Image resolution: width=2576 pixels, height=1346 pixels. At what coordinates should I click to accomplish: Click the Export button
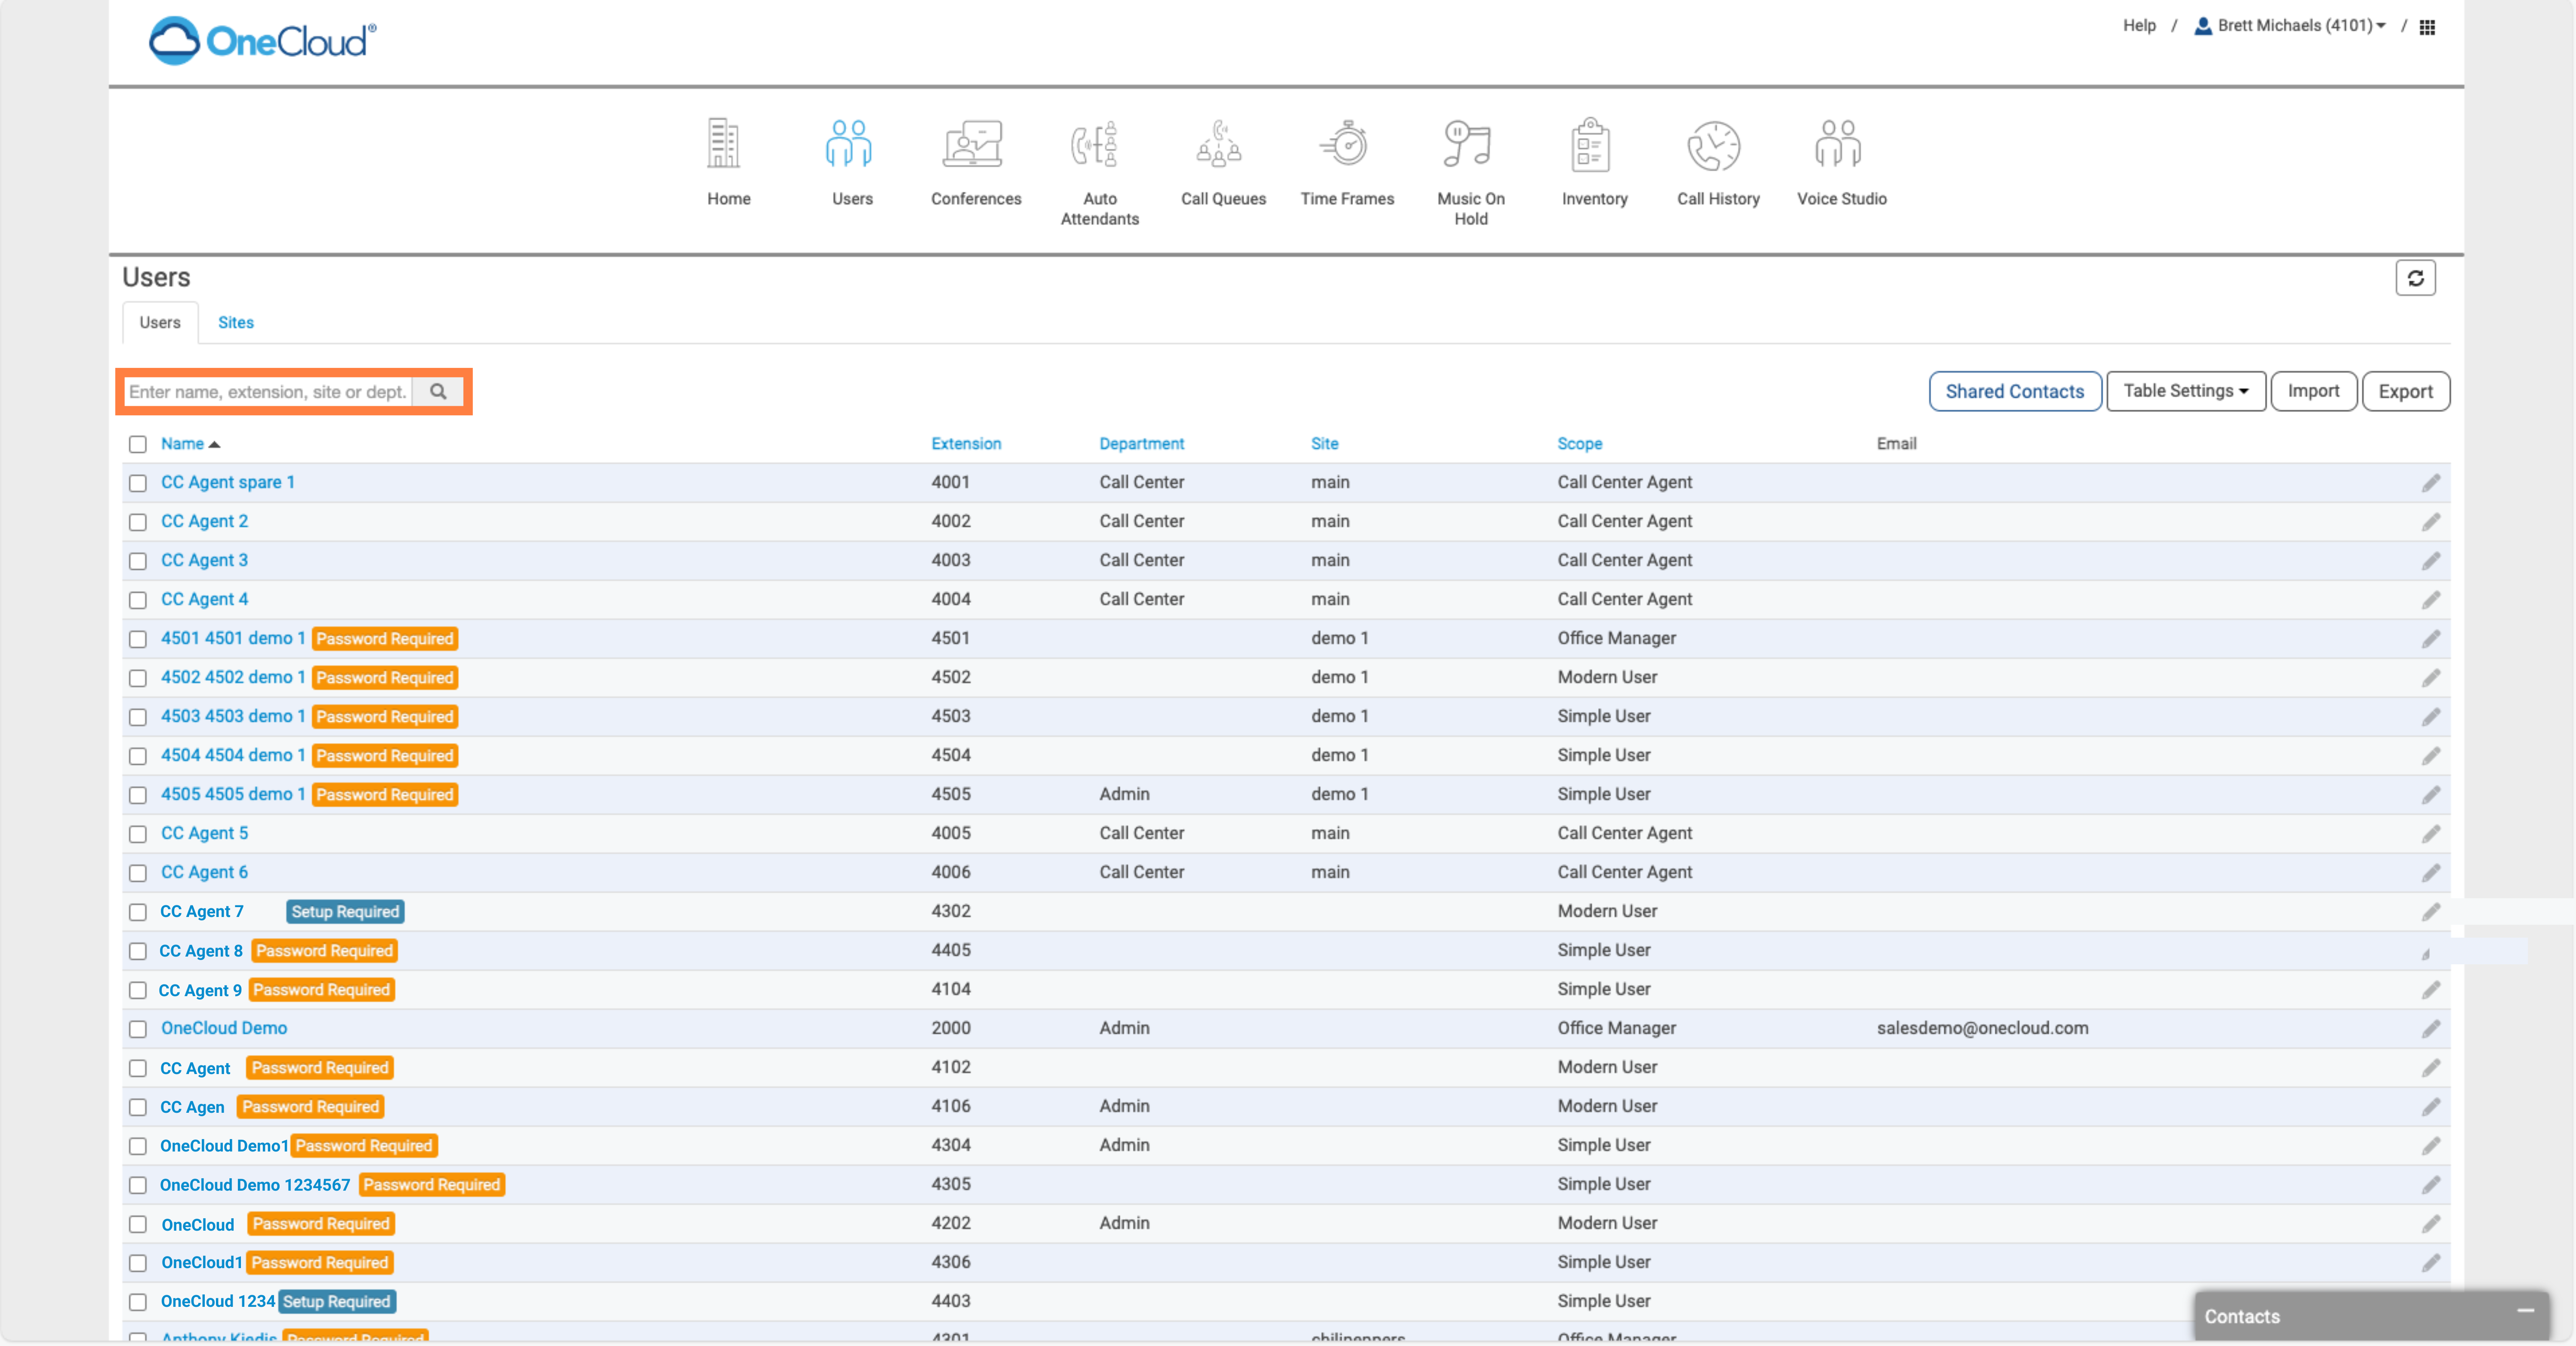click(x=2405, y=391)
